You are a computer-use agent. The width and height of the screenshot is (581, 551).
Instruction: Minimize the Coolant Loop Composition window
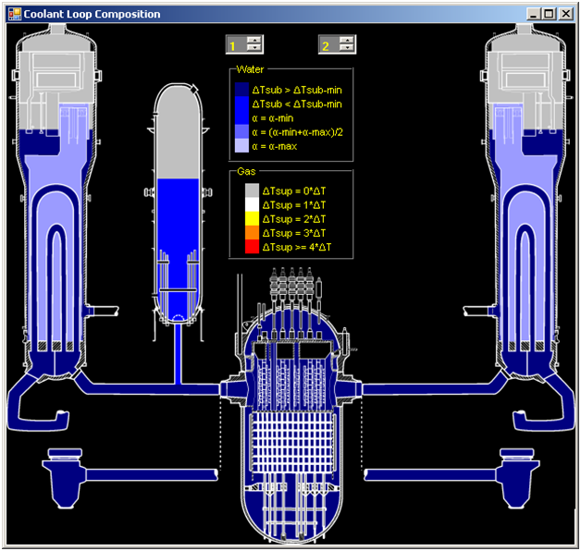(x=533, y=14)
